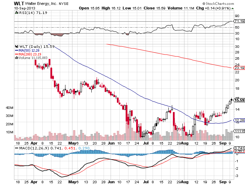Click the Apr label on the MACD axis
The width and height of the screenshot is (245, 185).
[34, 182]
